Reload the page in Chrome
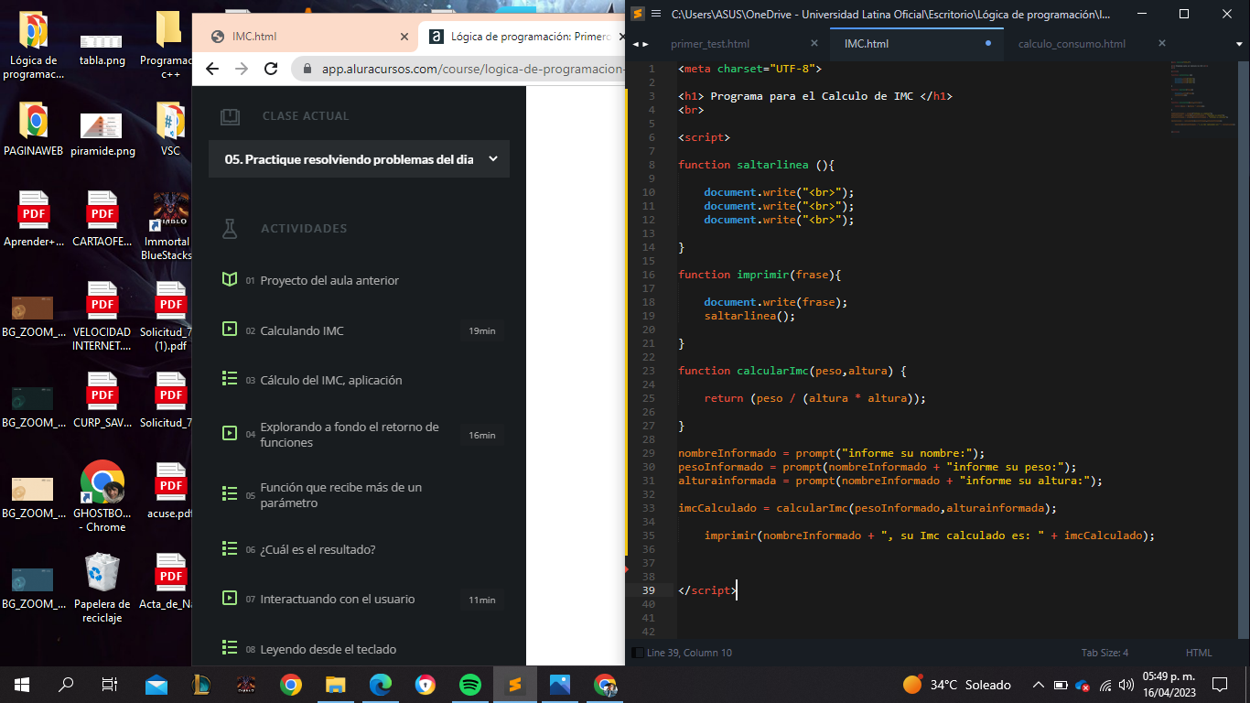This screenshot has width=1250, height=703. tap(271, 69)
